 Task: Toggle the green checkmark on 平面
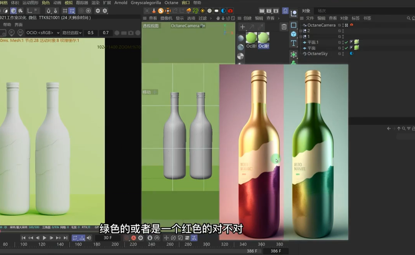346,47
